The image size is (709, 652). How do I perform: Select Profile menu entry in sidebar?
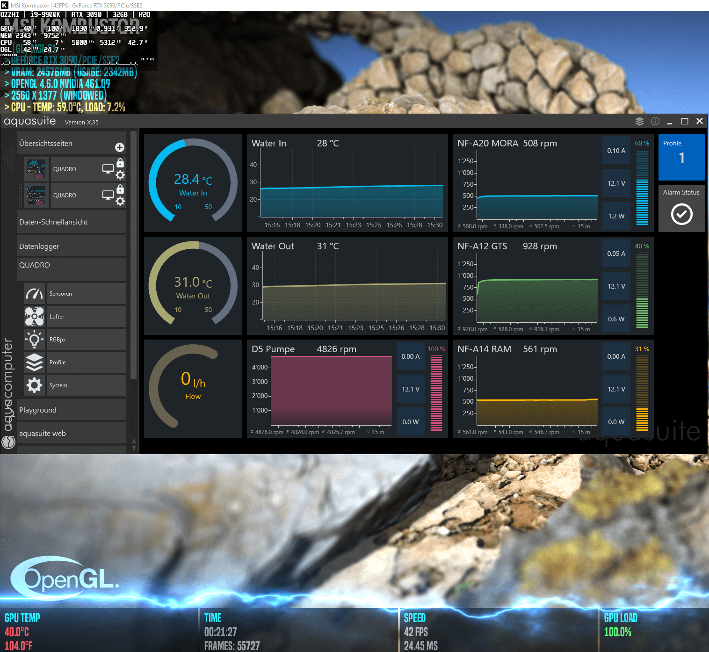click(x=87, y=362)
